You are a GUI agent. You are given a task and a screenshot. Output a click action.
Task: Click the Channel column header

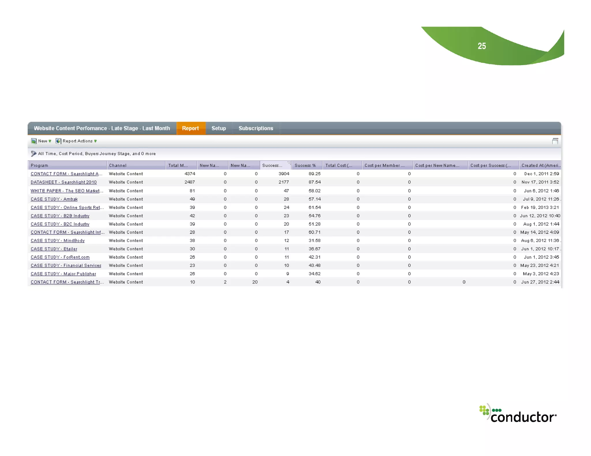click(117, 165)
